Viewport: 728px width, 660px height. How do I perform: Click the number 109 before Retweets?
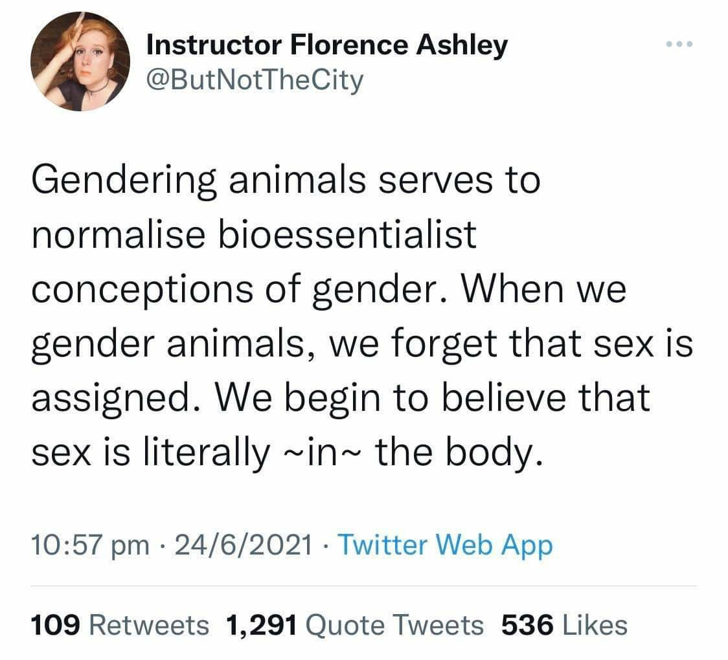(x=56, y=625)
